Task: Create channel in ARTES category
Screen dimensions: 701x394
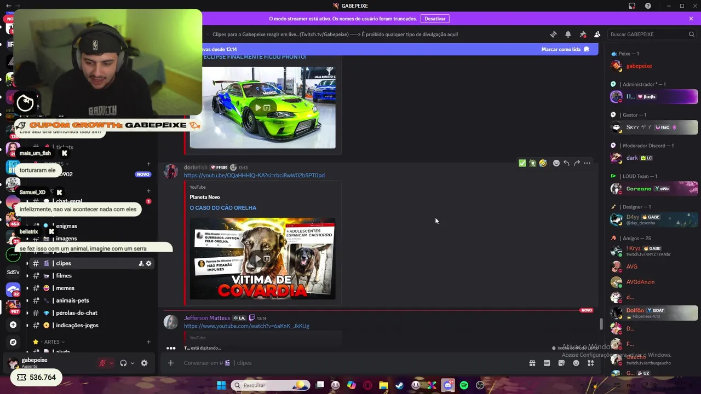Action: pyautogui.click(x=148, y=342)
